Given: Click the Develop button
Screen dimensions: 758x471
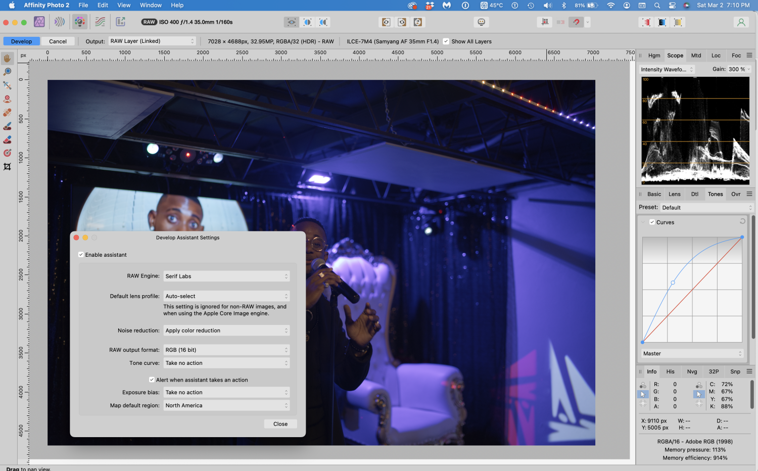Looking at the screenshot, I should coord(21,41).
